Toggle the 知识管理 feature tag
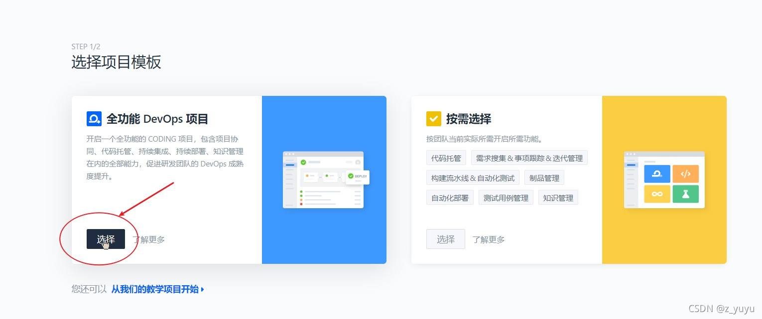This screenshot has width=762, height=319. [x=558, y=197]
